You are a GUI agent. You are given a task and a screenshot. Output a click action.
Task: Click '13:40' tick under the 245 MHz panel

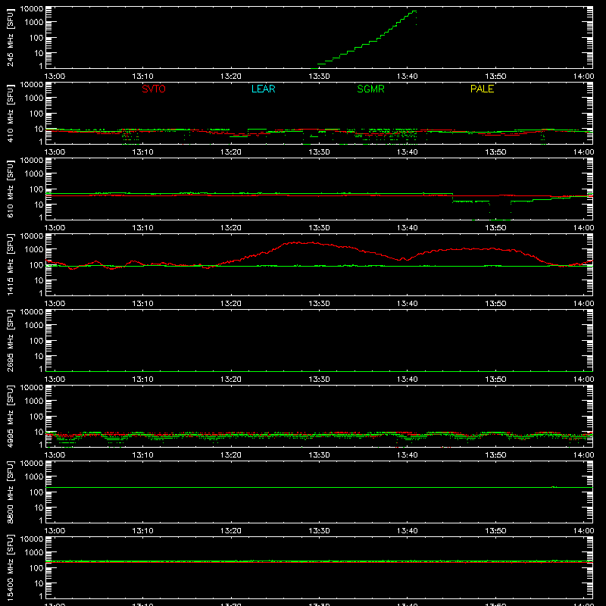click(x=408, y=77)
